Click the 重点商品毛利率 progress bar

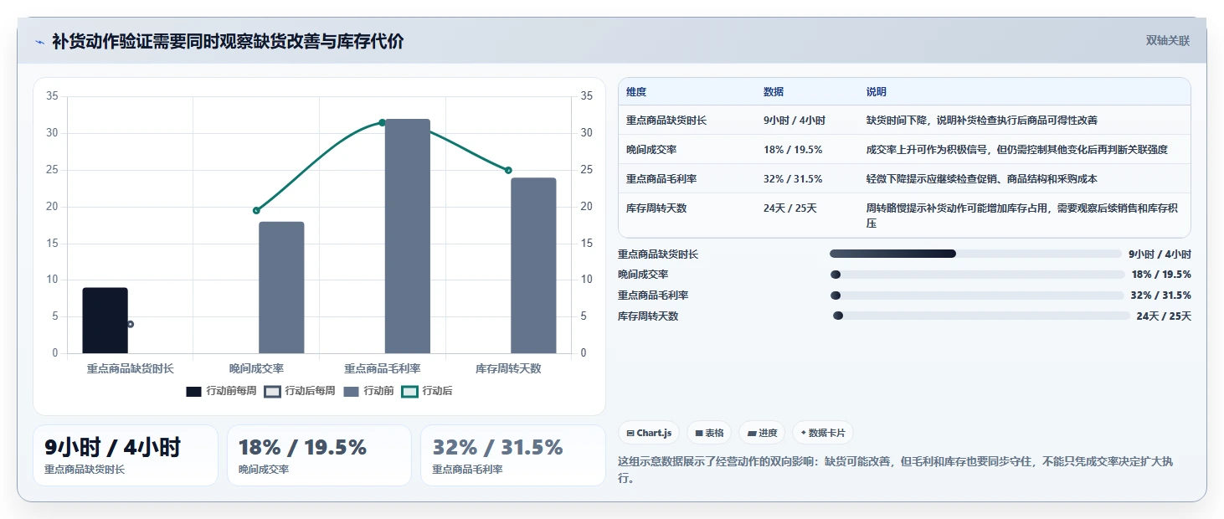point(977,295)
